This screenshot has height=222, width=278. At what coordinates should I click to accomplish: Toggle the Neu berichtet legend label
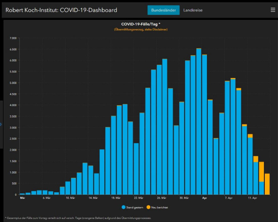tap(160, 207)
